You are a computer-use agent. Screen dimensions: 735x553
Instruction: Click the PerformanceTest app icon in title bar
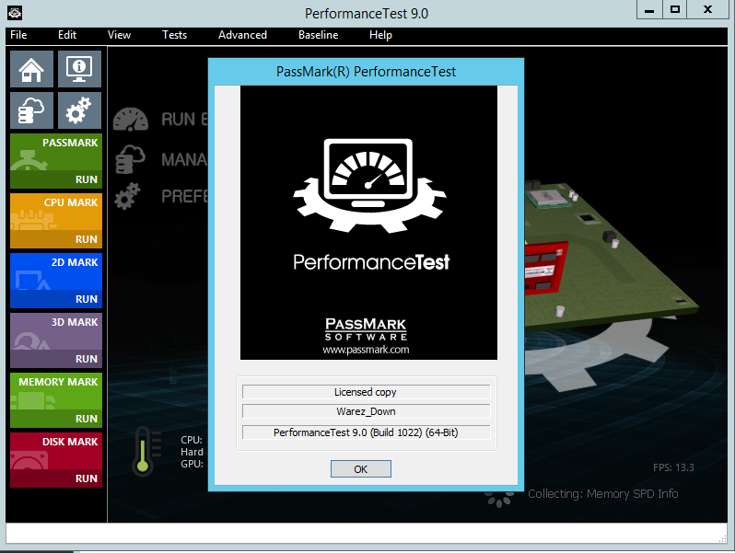[15, 13]
